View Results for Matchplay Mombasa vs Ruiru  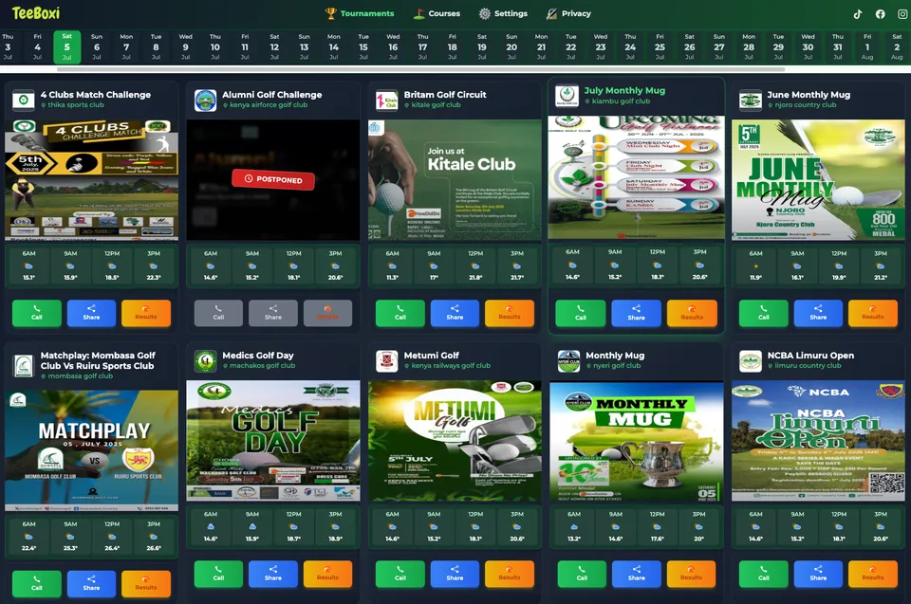click(146, 584)
